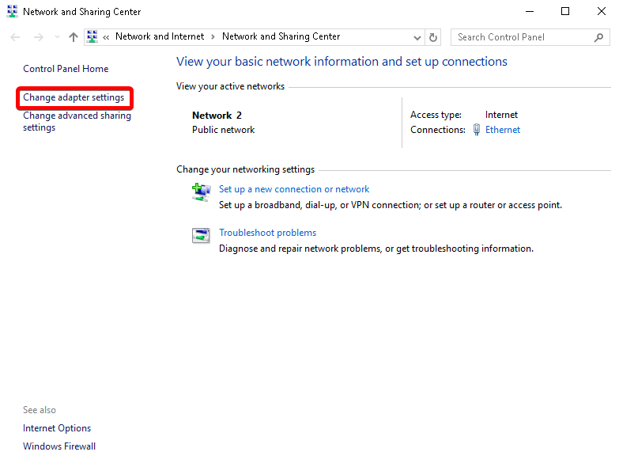619x467 pixels.
Task: Click the Forward navigation arrow
Action: coord(38,37)
